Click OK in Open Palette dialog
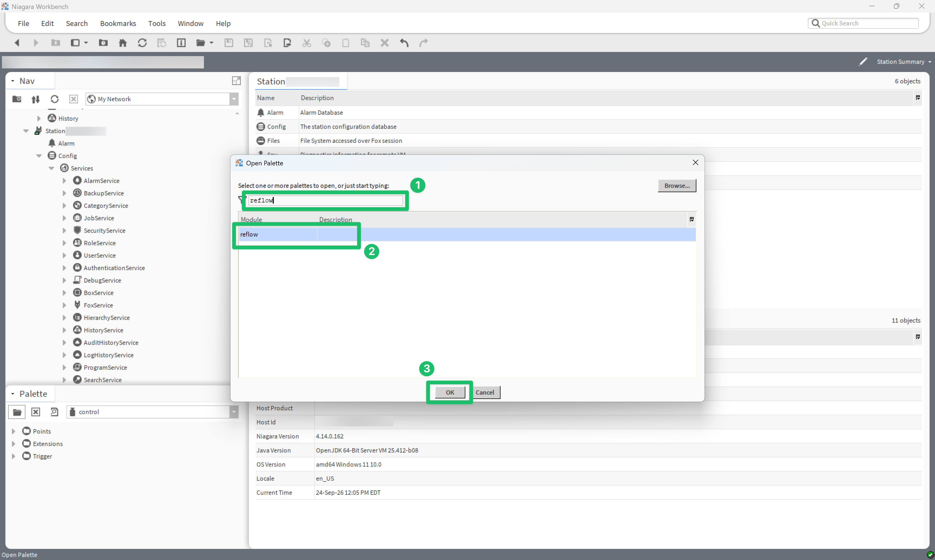The width and height of the screenshot is (935, 560). click(x=450, y=392)
